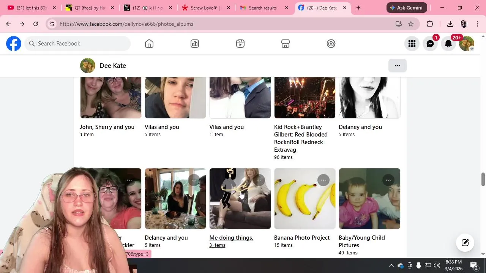This screenshot has height=273, width=486.
Task: Show hidden system tray icons
Action: [391, 265]
